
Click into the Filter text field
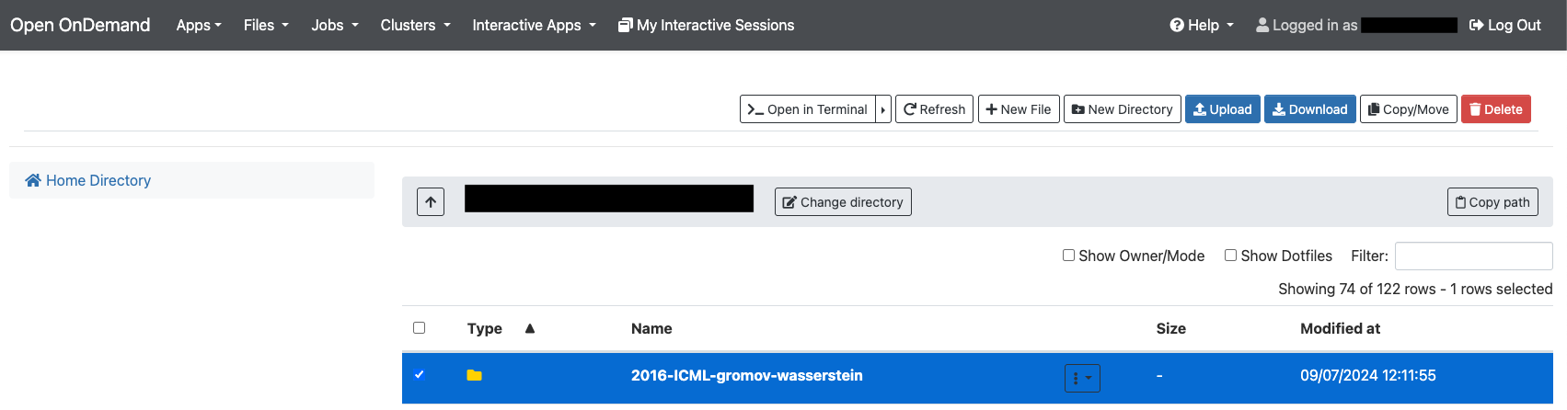pyautogui.click(x=1473, y=256)
